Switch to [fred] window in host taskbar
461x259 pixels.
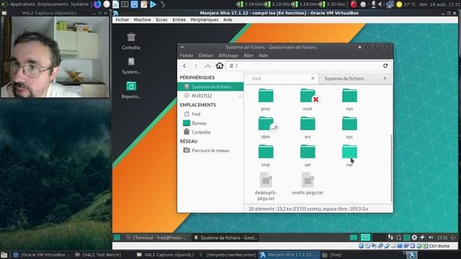click(x=331, y=255)
